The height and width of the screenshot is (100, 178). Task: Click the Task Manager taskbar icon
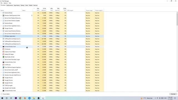pos(43,98)
